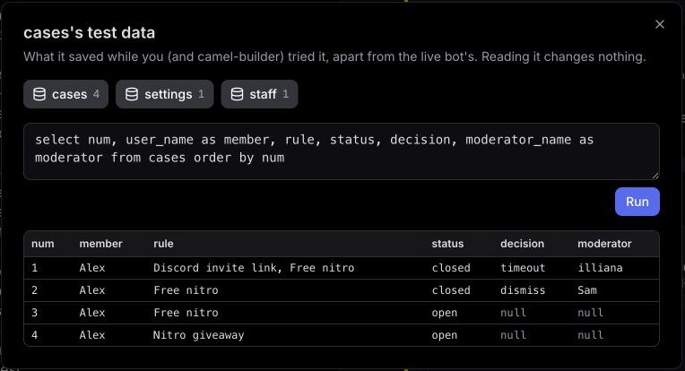The image size is (685, 371).
Task: Close the test data dialog
Action: 660,24
